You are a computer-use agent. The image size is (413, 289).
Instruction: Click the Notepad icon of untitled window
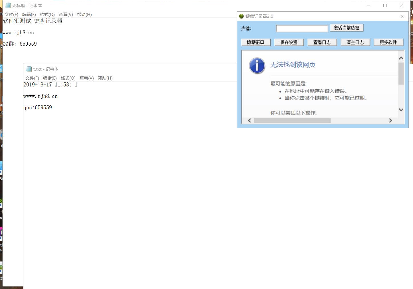point(8,5)
